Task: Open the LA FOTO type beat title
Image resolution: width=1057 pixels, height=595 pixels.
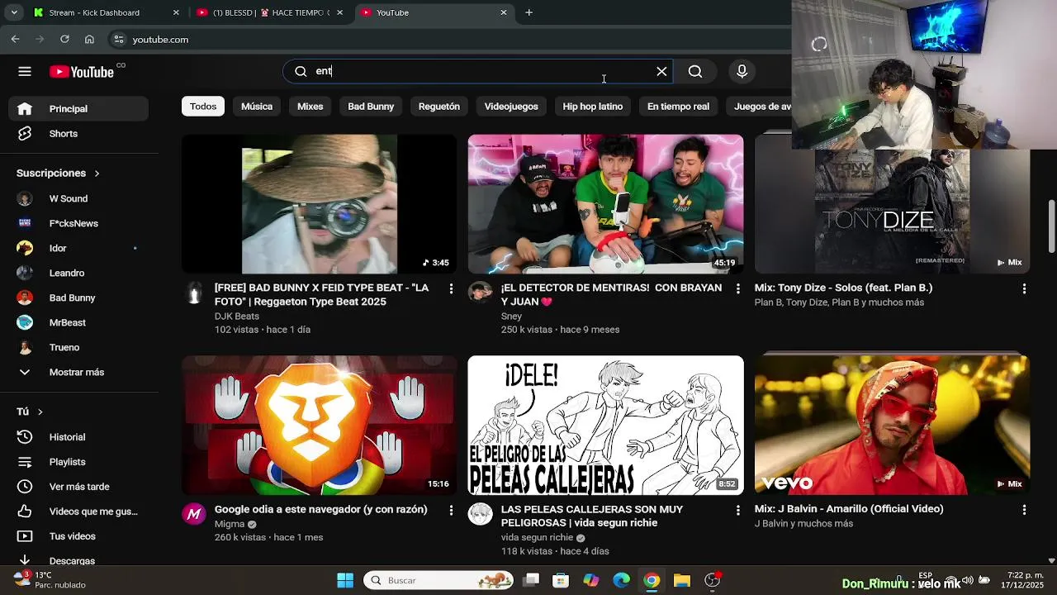Action: coord(322,295)
